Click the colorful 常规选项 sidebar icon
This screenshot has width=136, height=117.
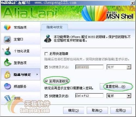pyautogui.click(x=7, y=27)
